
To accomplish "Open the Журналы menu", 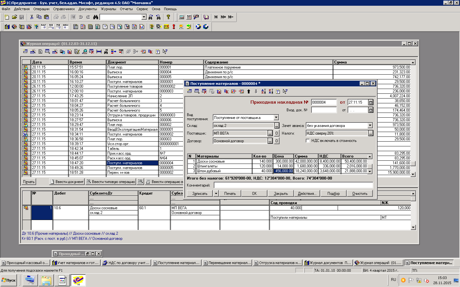I will point(109,9).
